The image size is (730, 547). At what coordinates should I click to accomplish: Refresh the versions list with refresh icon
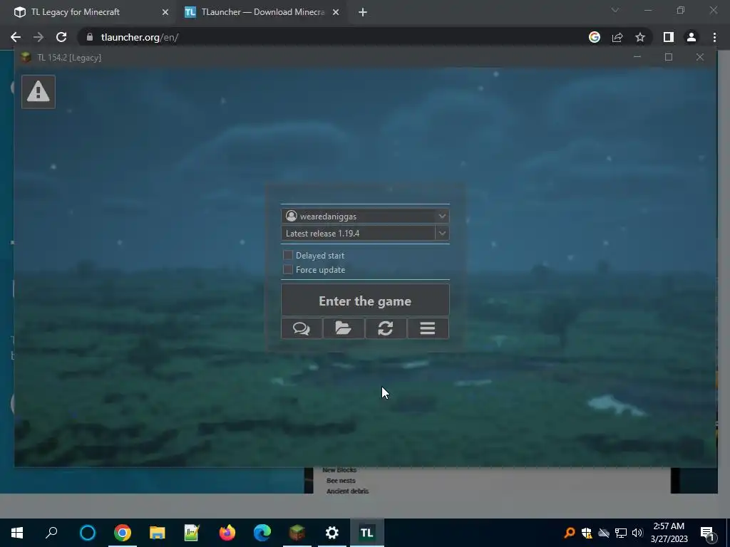[x=386, y=328]
